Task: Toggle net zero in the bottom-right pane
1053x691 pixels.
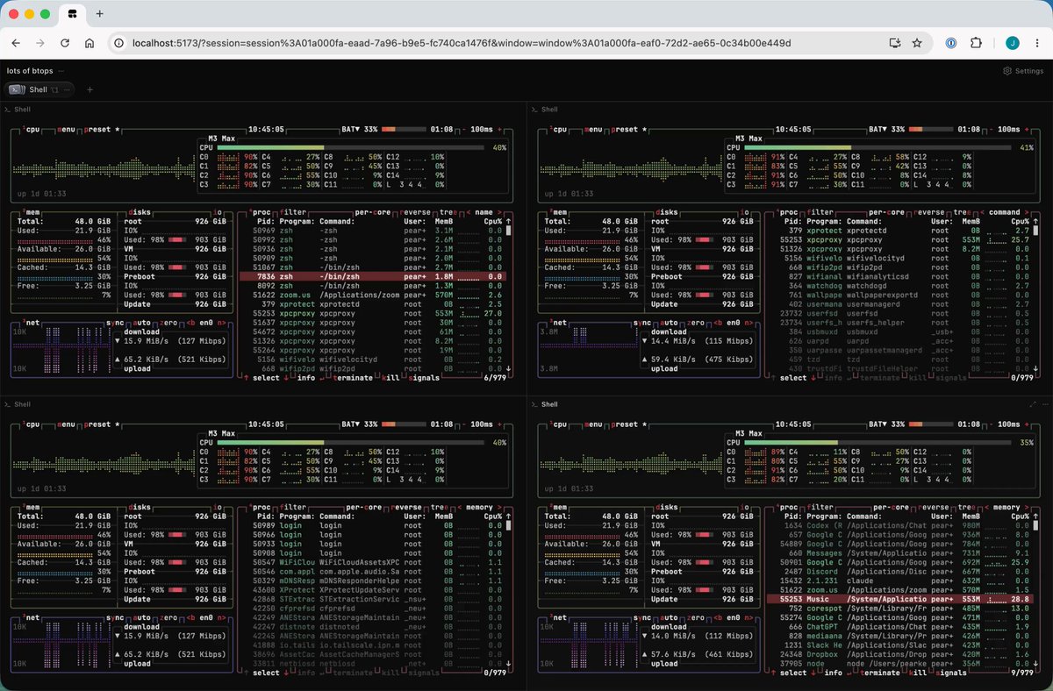Action: click(x=698, y=619)
